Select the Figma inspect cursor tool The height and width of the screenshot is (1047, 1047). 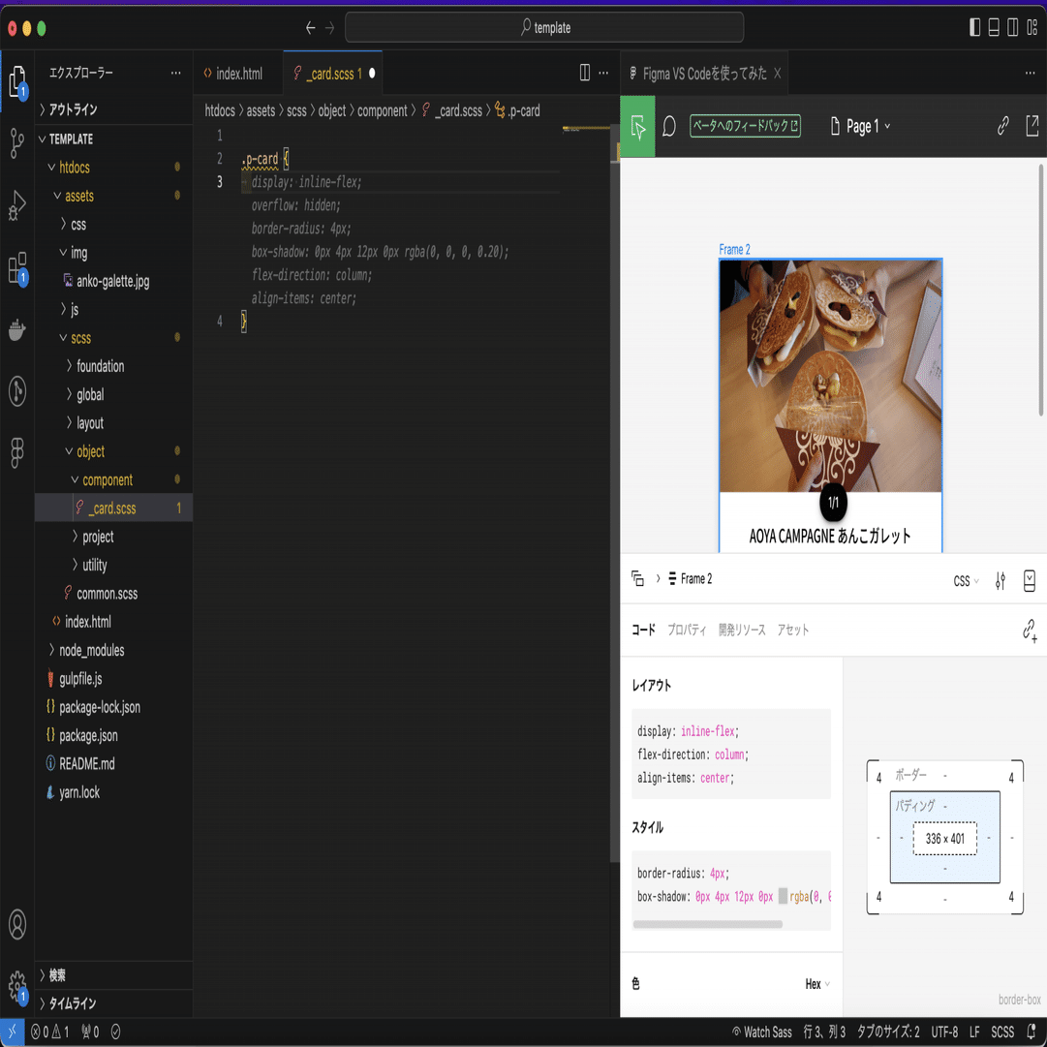click(x=637, y=126)
